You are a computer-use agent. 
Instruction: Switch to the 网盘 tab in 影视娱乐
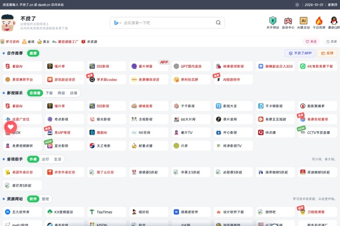pos(61,93)
